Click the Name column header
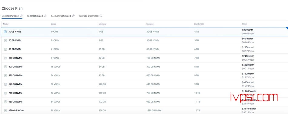The width and height of the screenshot is (288, 114). (x=6, y=24)
